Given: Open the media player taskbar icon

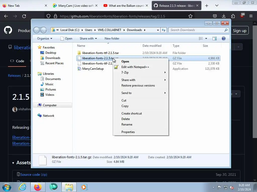Looking at the screenshot, I should pos(84,187).
